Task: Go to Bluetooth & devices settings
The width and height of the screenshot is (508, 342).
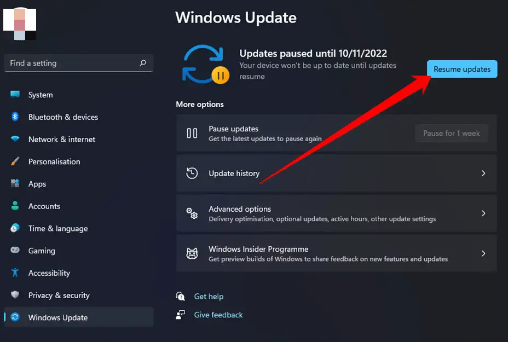Action: point(78,117)
